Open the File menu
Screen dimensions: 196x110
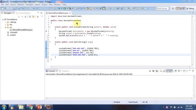pyautogui.click(x=2, y=5)
